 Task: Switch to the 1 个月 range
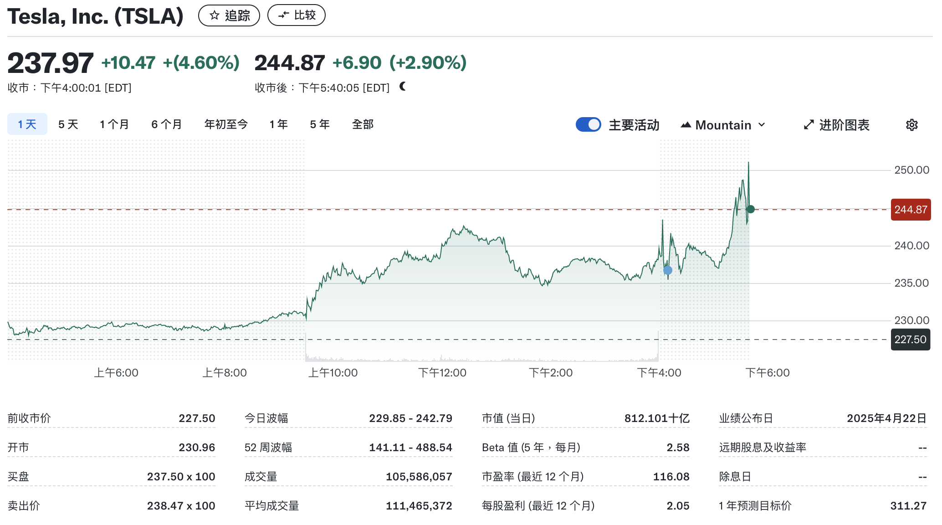tap(114, 124)
